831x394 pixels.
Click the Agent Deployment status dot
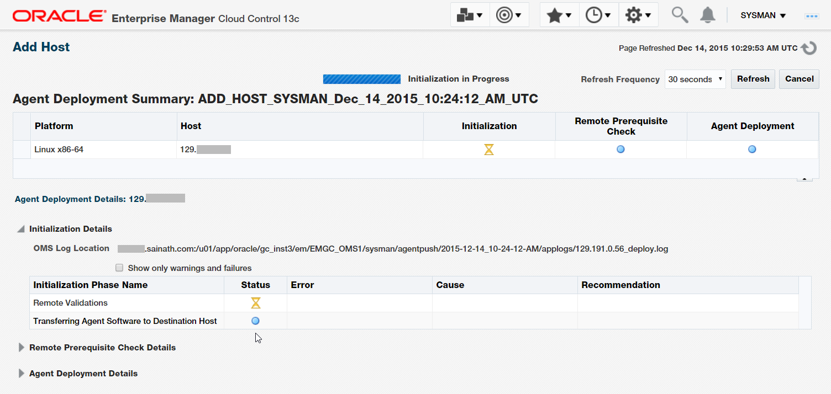[752, 150]
